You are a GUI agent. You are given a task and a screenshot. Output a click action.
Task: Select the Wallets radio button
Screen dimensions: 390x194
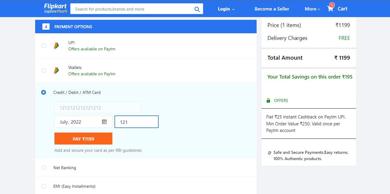(44, 70)
